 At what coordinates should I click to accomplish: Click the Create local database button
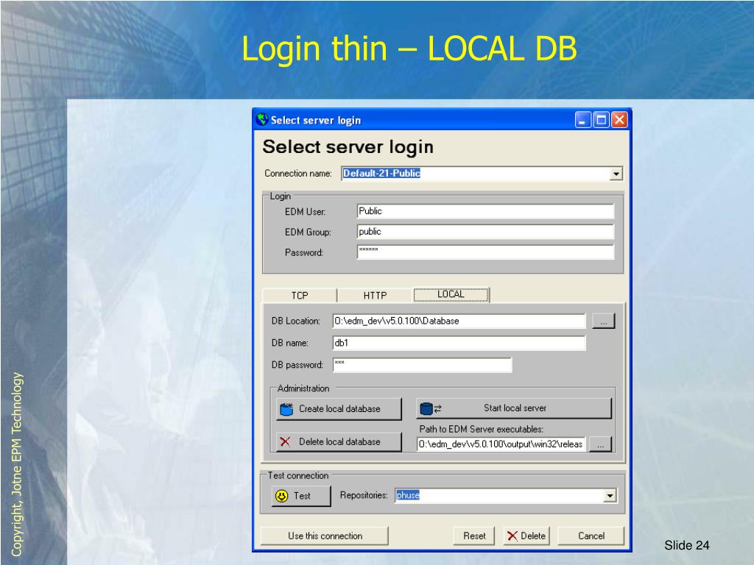(x=339, y=409)
